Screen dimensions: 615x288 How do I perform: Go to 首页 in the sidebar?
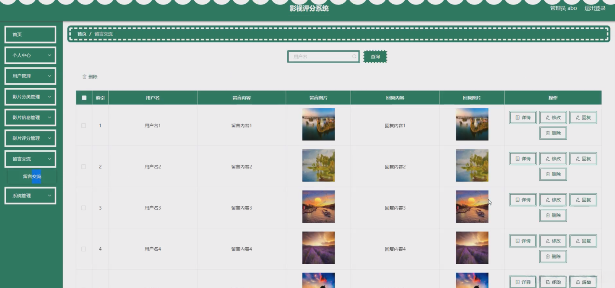pyautogui.click(x=30, y=35)
